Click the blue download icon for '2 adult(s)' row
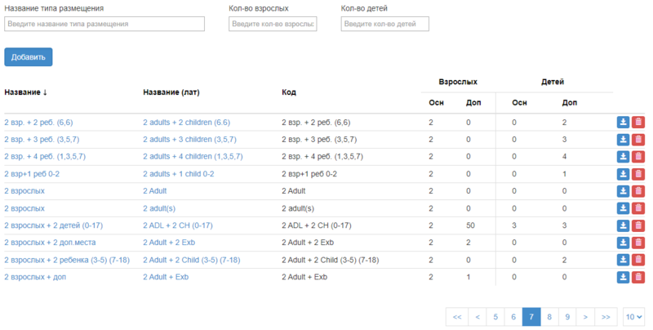The height and width of the screenshot is (330, 653). click(x=623, y=208)
